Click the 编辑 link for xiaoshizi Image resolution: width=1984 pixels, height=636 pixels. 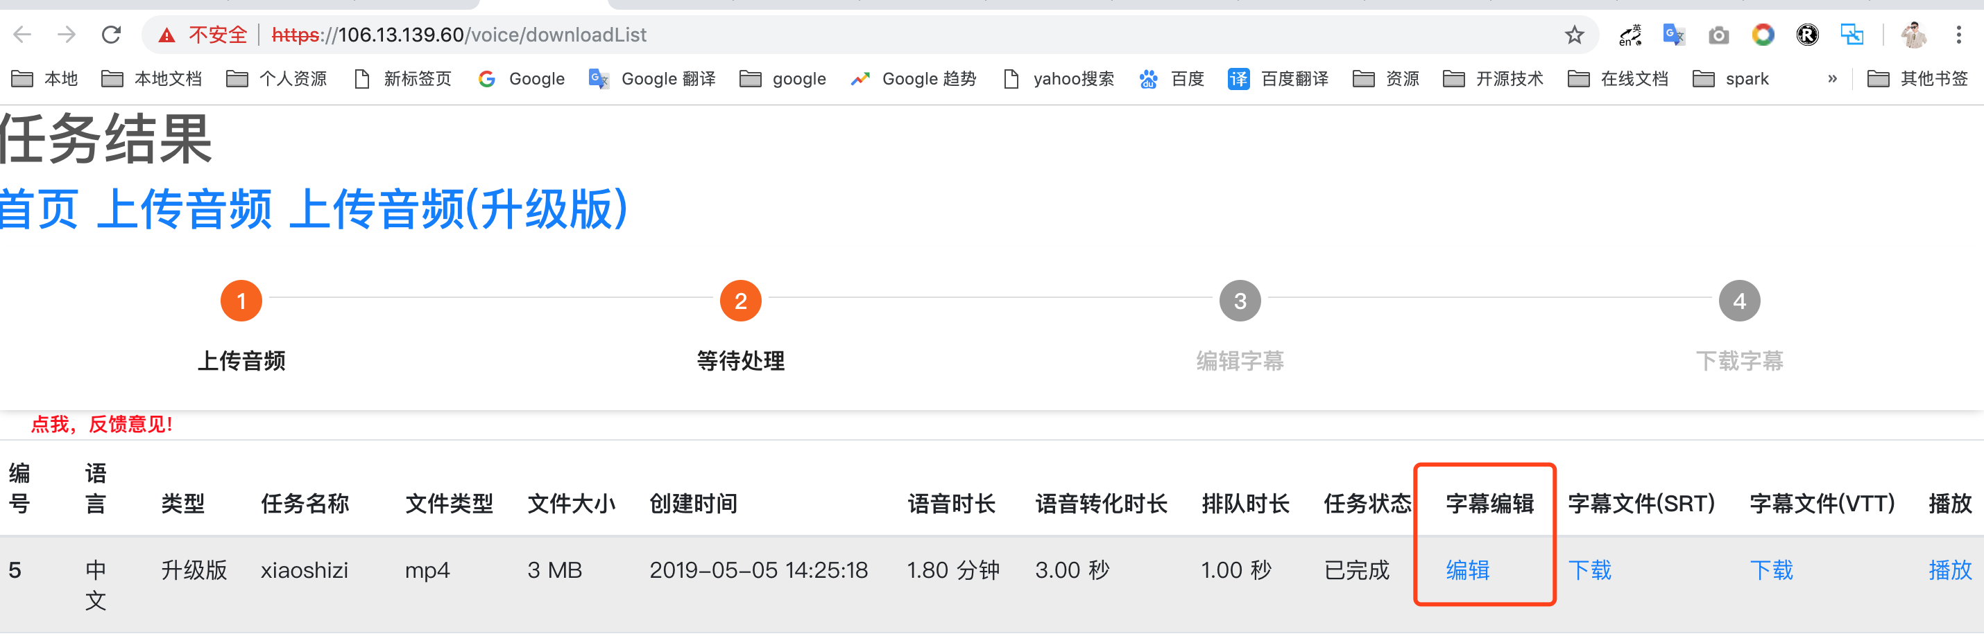[x=1467, y=570]
